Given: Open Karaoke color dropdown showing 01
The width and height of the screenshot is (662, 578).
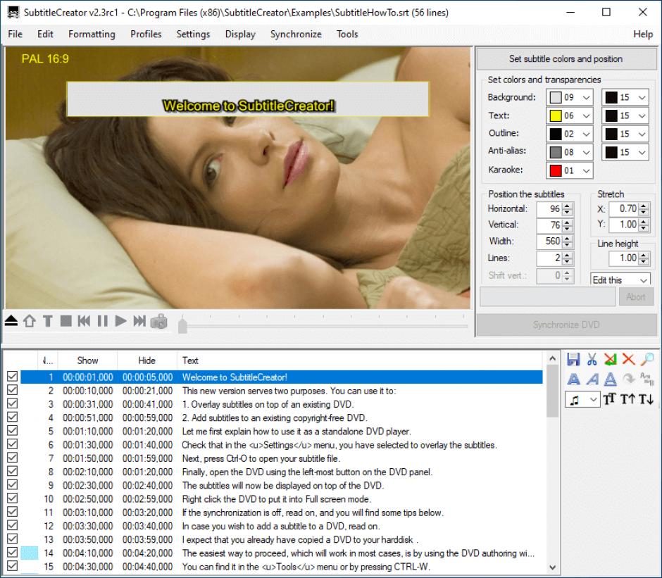Looking at the screenshot, I should point(570,170).
